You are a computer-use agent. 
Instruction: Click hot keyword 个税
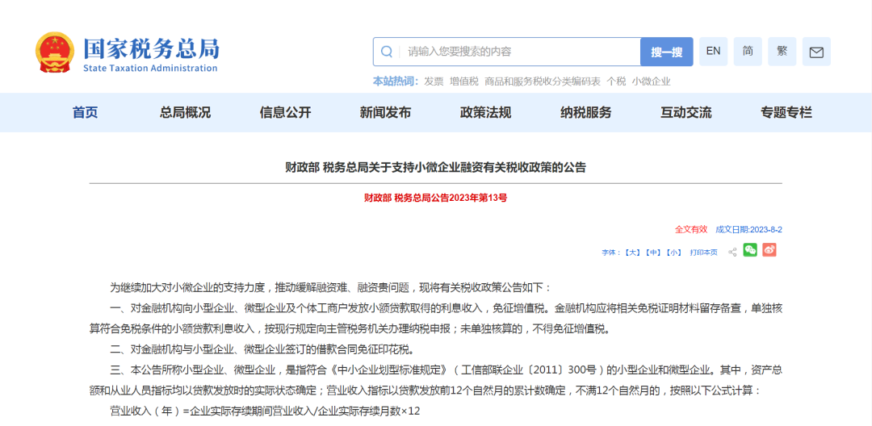[616, 81]
